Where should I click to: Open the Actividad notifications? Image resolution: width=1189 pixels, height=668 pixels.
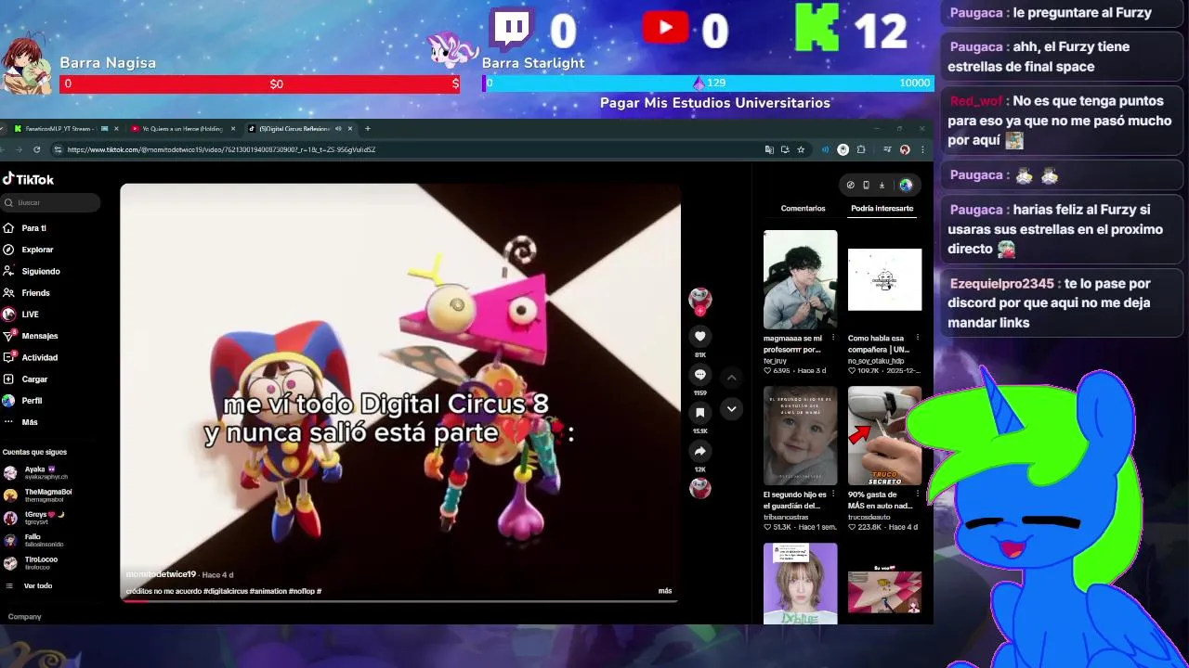(31, 357)
